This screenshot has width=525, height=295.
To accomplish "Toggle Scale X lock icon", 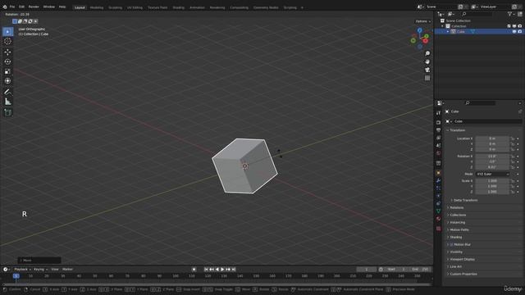I will (513, 181).
